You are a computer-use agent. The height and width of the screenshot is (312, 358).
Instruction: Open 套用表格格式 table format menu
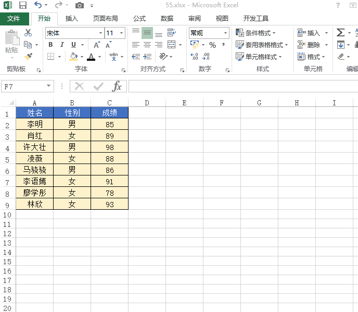[x=262, y=45]
